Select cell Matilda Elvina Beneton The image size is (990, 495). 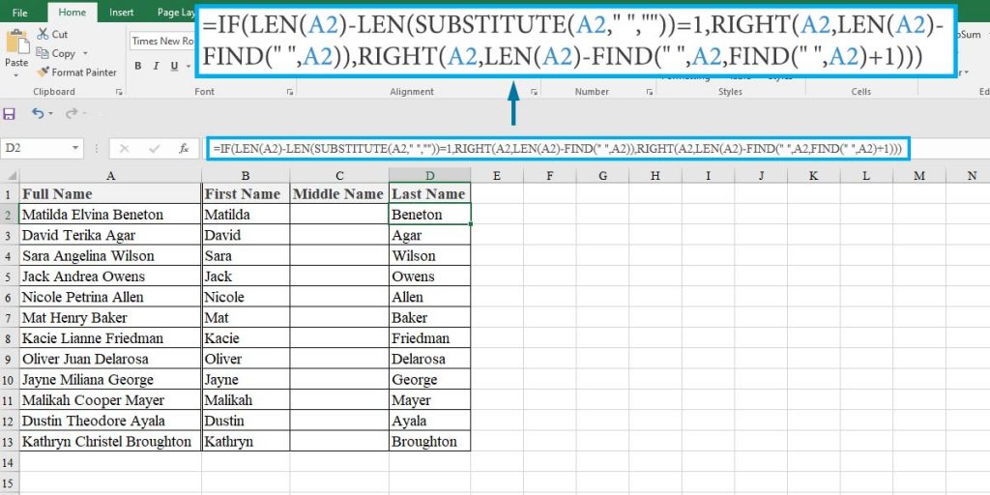pos(110,214)
